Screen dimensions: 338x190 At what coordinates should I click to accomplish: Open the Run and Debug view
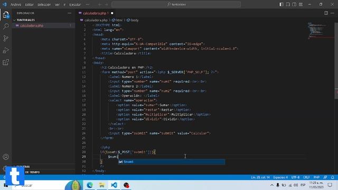coord(6,51)
